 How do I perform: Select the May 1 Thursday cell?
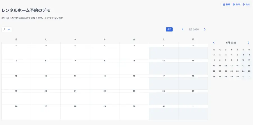pyautogui.click(x=105, y=52)
